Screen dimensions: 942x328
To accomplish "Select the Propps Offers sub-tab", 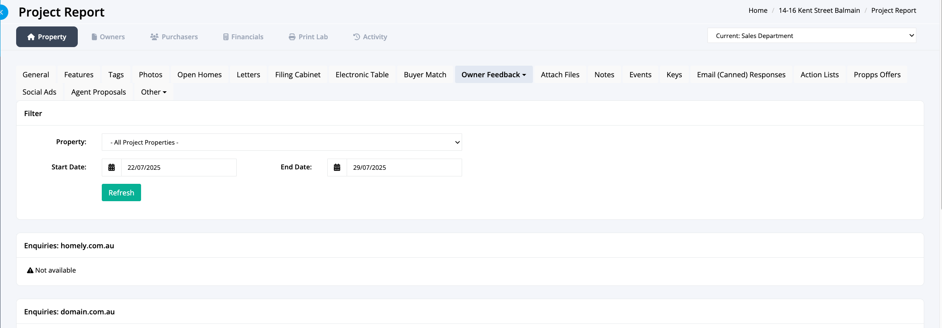I will pos(877,74).
